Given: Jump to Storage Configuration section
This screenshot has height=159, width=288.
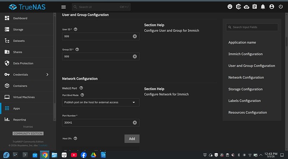Looking at the screenshot, I should click(x=245, y=89).
